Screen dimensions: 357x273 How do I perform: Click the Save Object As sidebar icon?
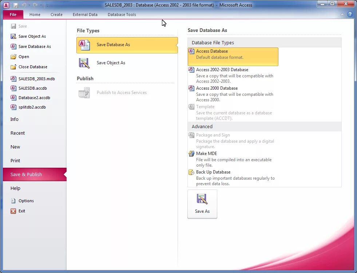(x=13, y=36)
